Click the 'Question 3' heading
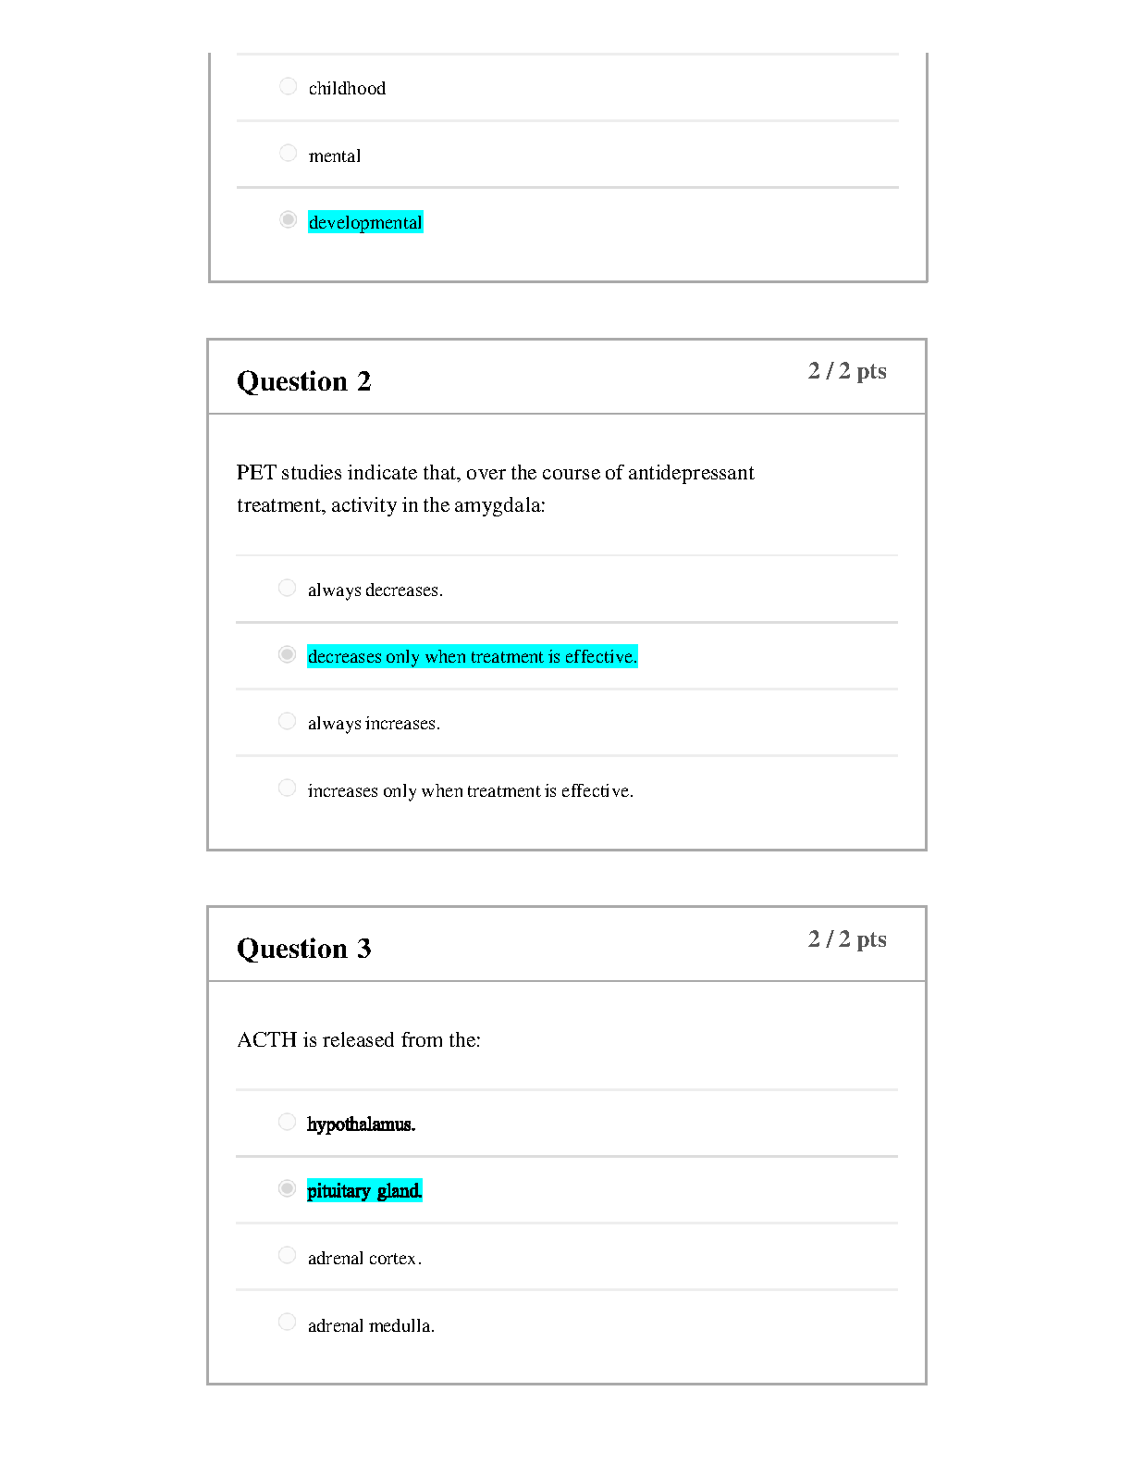Image resolution: width=1132 pixels, height=1466 pixels. [x=303, y=949]
